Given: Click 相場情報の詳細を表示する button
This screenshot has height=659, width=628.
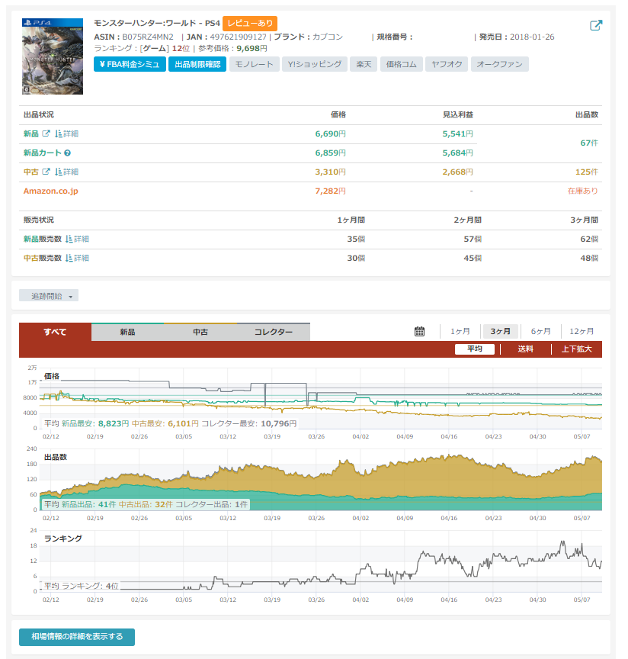Looking at the screenshot, I should click(x=77, y=637).
